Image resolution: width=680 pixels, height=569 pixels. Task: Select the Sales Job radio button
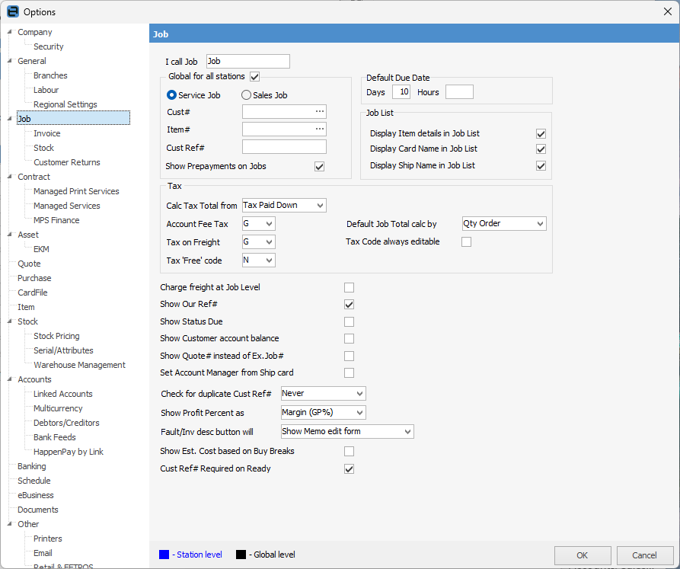(246, 95)
